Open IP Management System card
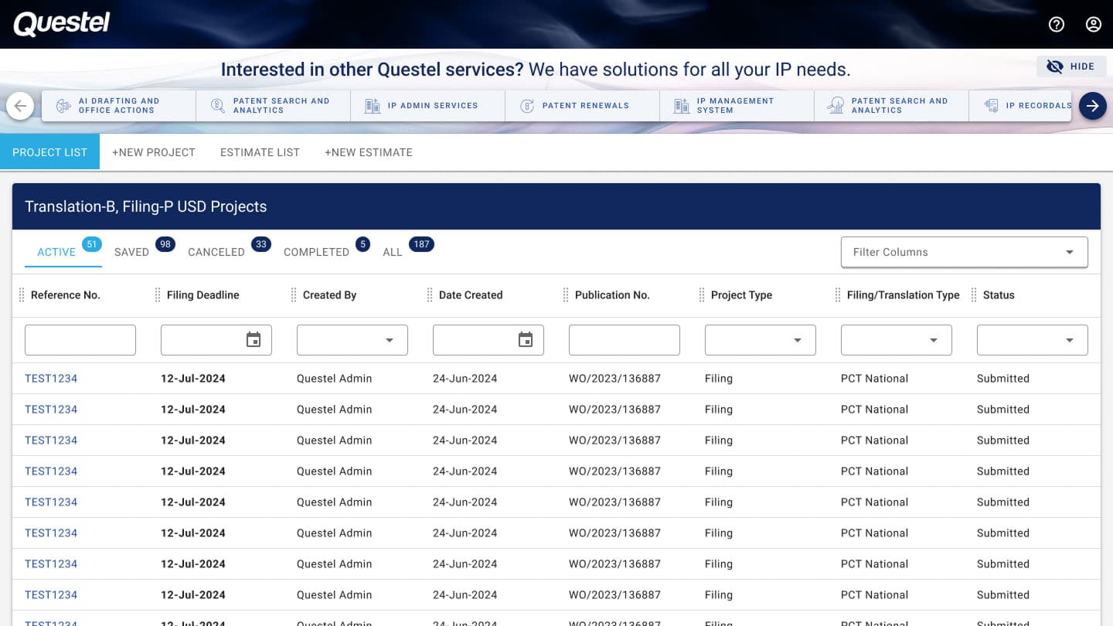This screenshot has width=1113, height=626. click(737, 106)
